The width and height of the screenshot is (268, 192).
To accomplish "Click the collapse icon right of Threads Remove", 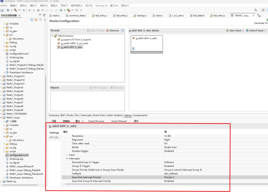I will 123,30.
